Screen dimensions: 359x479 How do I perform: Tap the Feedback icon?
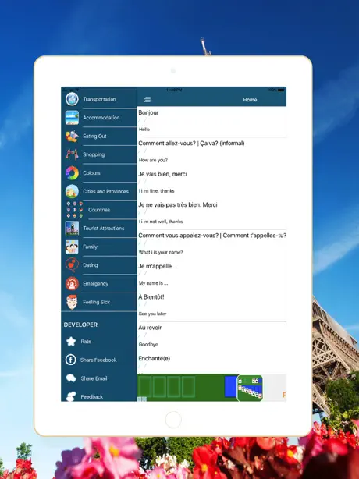[71, 396]
